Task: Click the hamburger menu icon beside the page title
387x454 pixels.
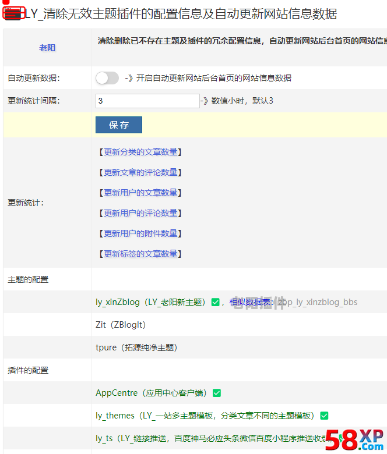Action: (13, 13)
